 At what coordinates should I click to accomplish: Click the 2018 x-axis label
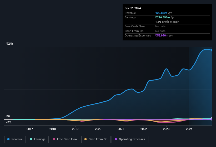53,129
